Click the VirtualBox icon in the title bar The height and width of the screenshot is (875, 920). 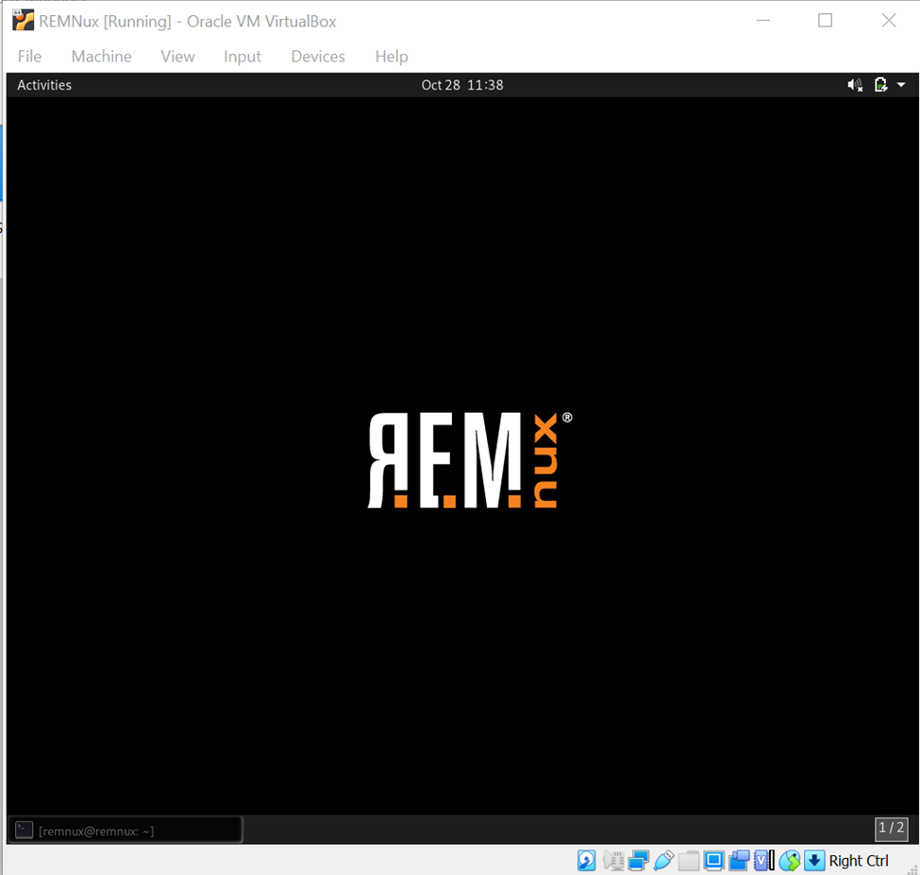pyautogui.click(x=21, y=20)
